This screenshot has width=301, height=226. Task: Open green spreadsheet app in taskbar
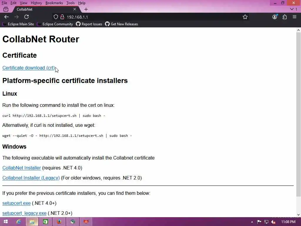pos(45,222)
